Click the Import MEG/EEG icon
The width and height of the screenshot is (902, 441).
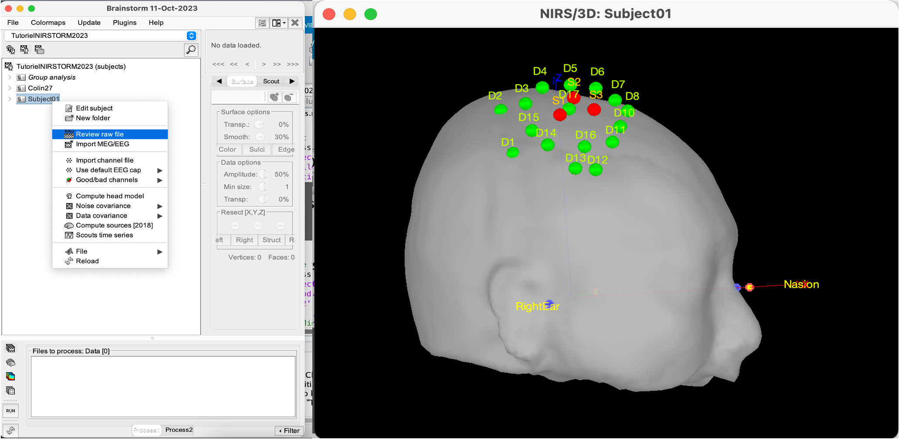[69, 144]
